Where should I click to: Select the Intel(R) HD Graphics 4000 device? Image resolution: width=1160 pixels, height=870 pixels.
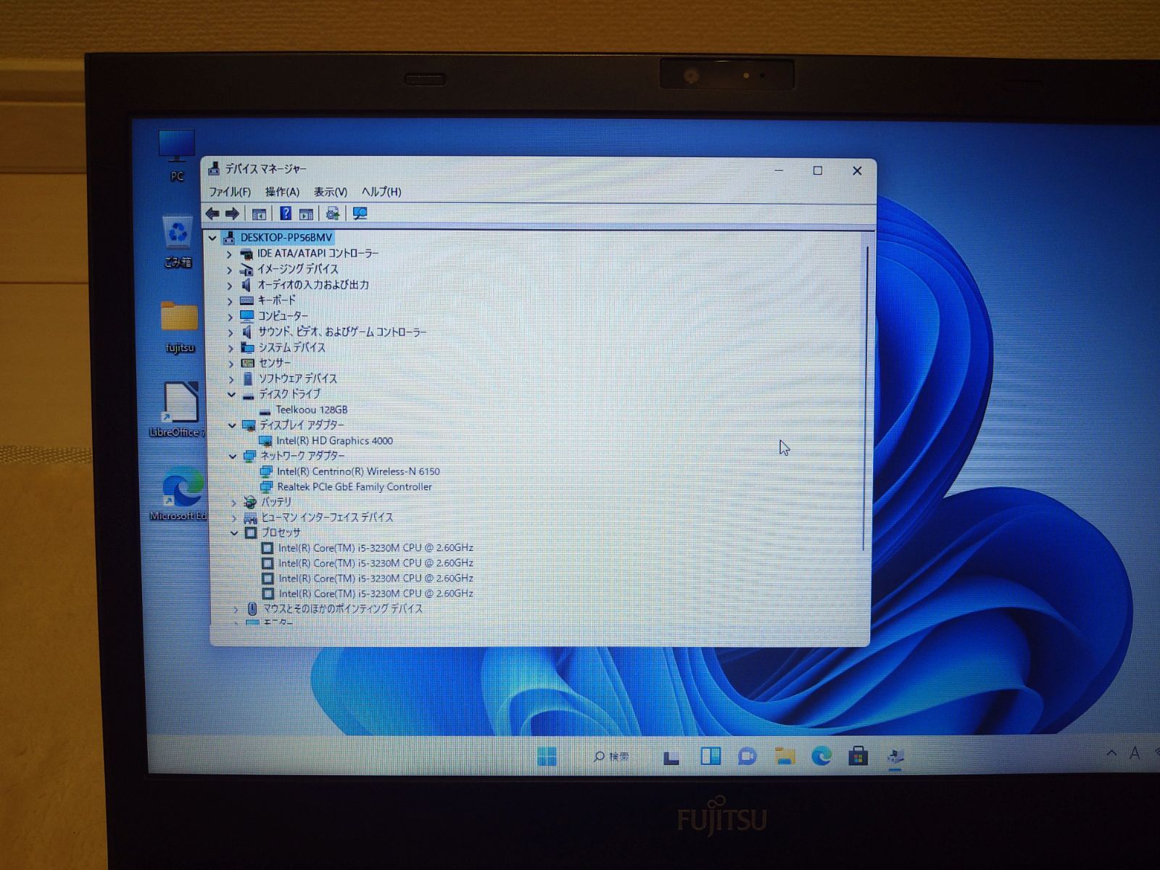[x=334, y=441]
